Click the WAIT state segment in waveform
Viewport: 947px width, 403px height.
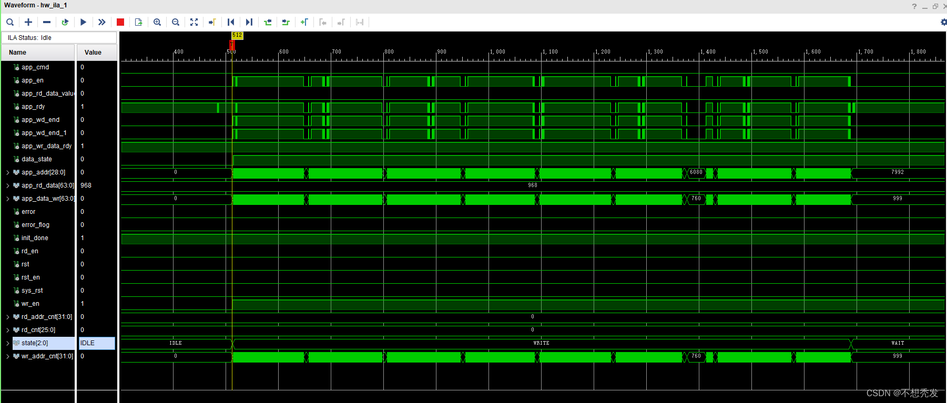tap(898, 343)
